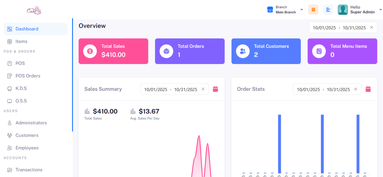The image size is (383, 177).
Task: Open the Transactions sidebar link
Action: tap(29, 170)
